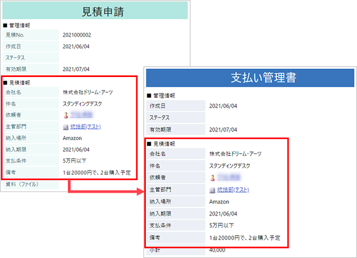This screenshot has height=258, width=357.
Task: Click the 見積申請 form title
Action: click(x=103, y=12)
